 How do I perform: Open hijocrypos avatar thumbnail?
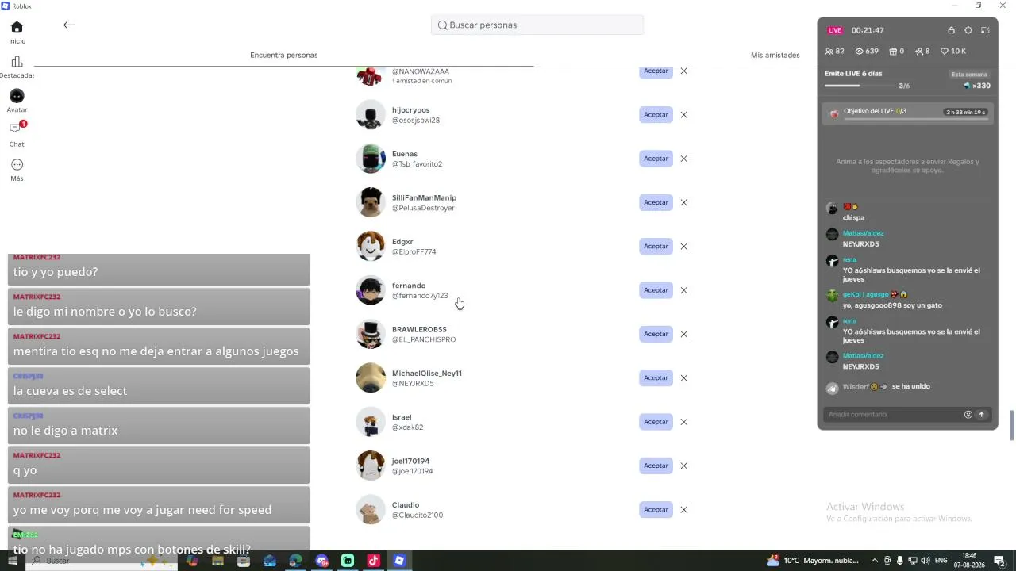click(x=370, y=115)
